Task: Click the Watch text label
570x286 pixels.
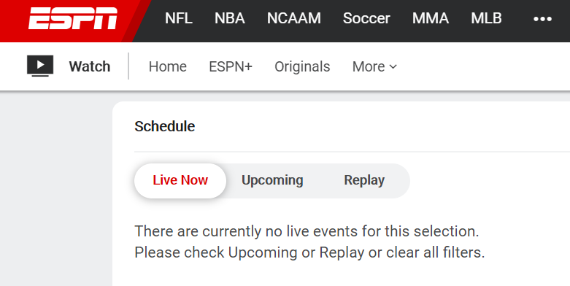Action: (x=90, y=66)
